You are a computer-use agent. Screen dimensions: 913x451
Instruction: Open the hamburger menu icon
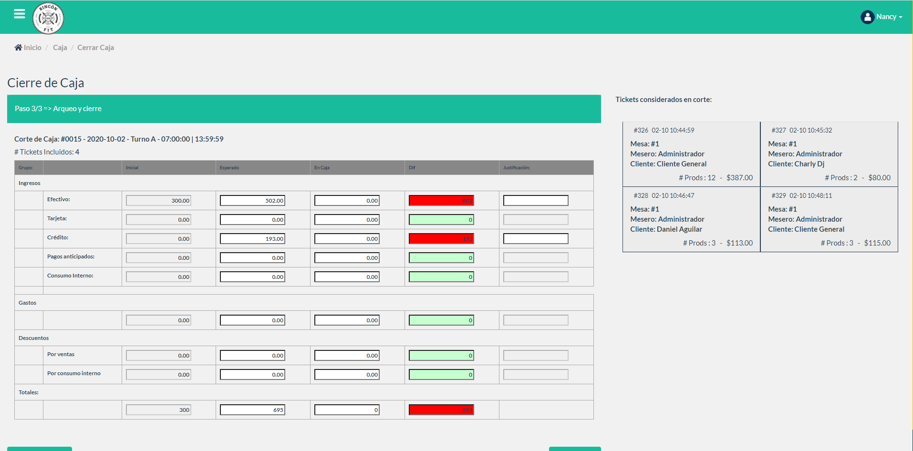pos(20,14)
